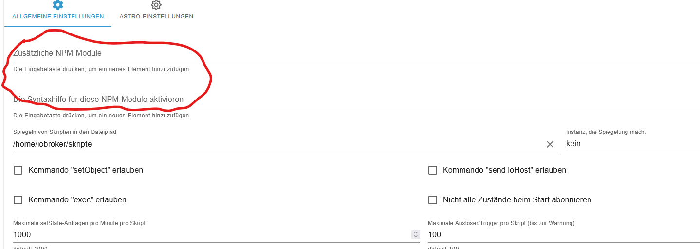Allow the "setObject" command checkbox
The height and width of the screenshot is (249, 700).
(18, 170)
